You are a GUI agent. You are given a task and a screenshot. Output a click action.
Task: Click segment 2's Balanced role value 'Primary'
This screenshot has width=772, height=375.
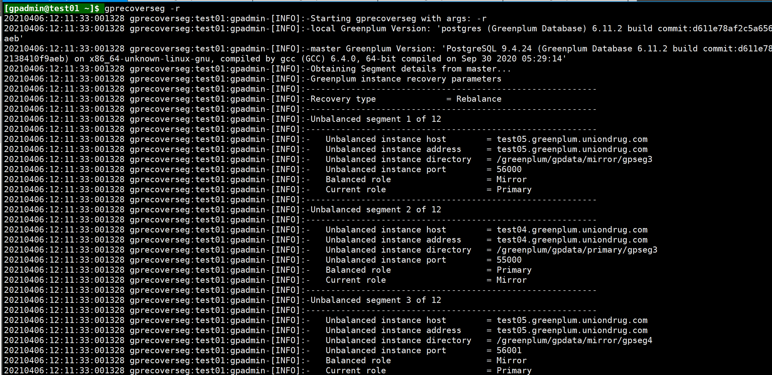514,270
